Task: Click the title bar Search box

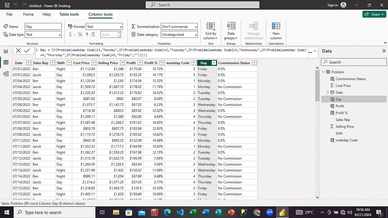Action: [202, 5]
